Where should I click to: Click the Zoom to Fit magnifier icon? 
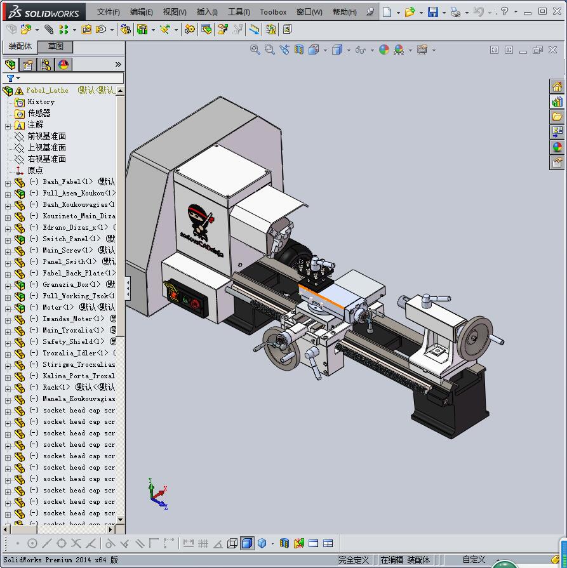coord(255,50)
